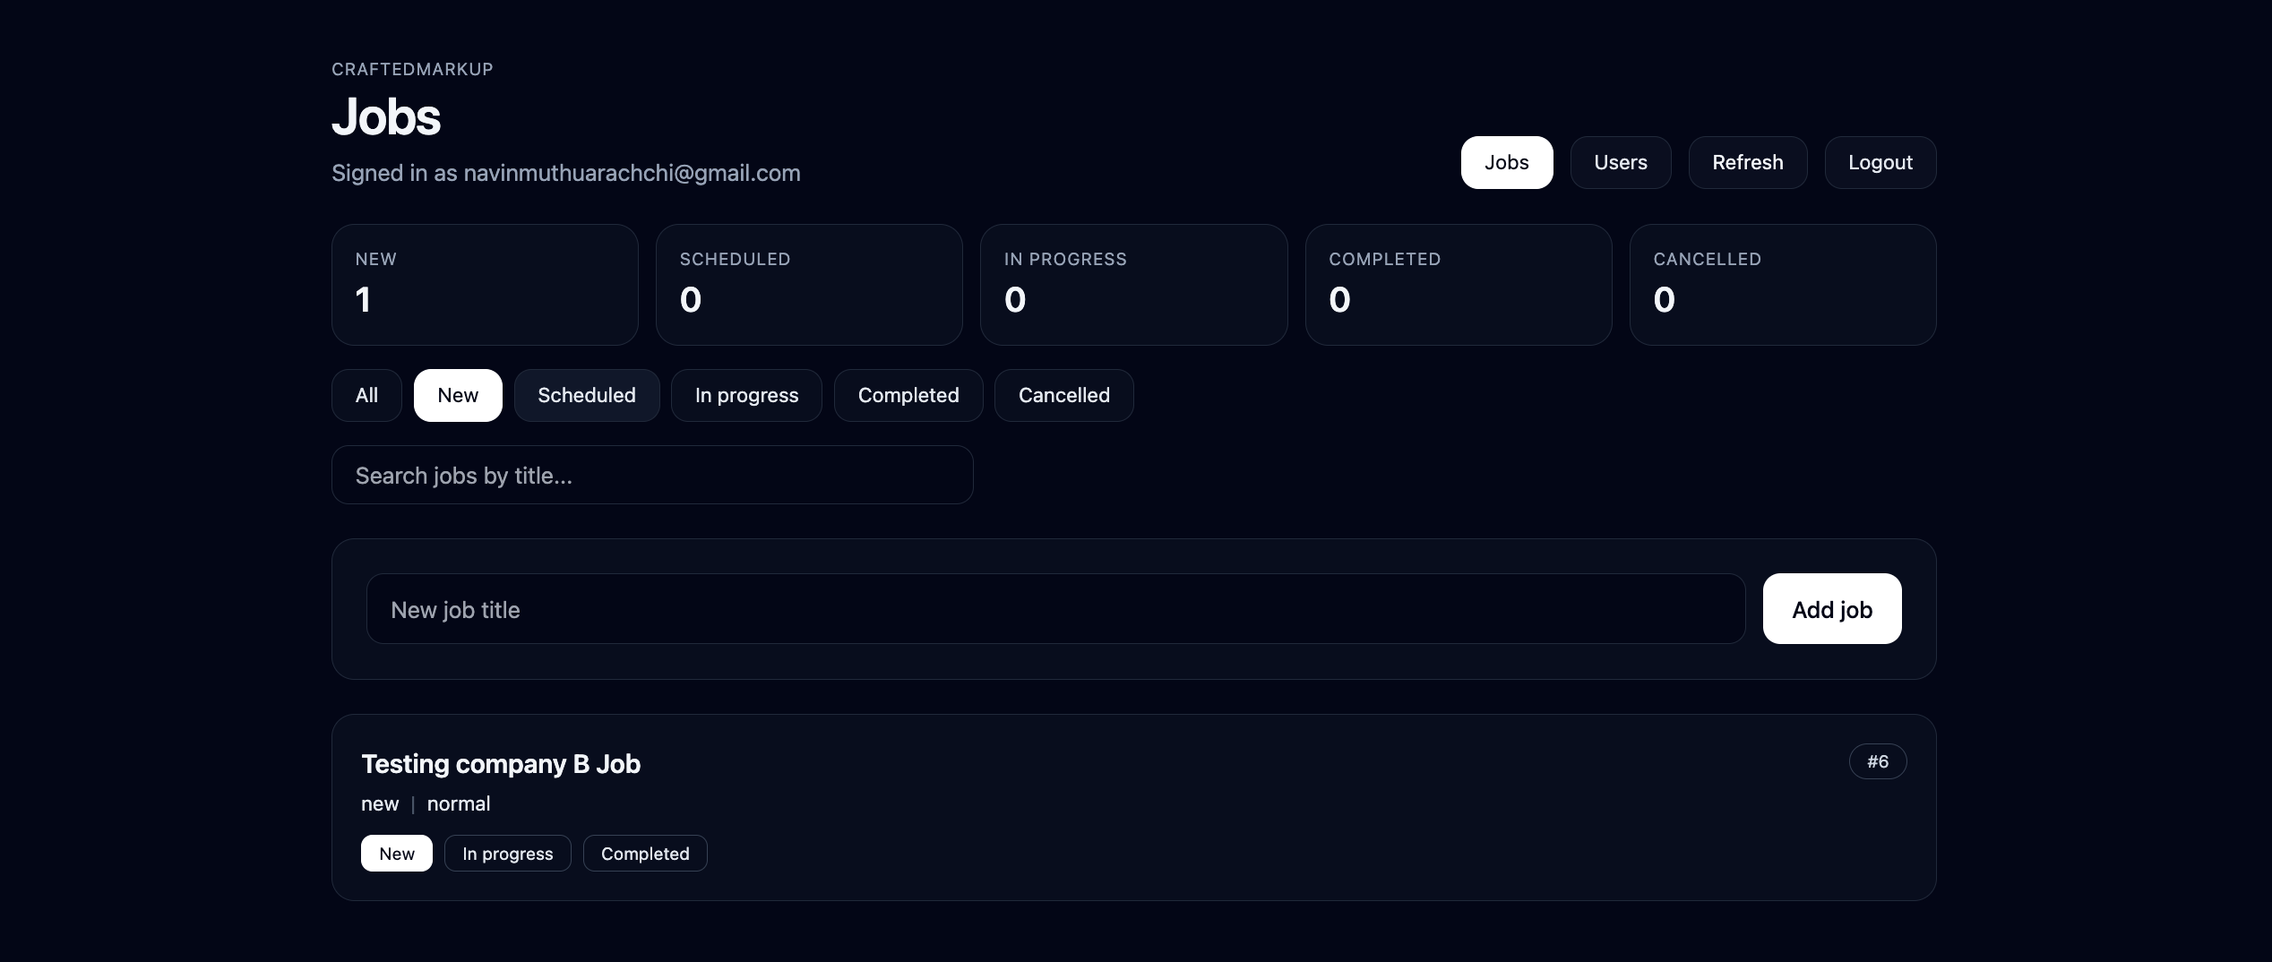
Task: Click the 'normal' priority label on job
Action: (x=459, y=803)
